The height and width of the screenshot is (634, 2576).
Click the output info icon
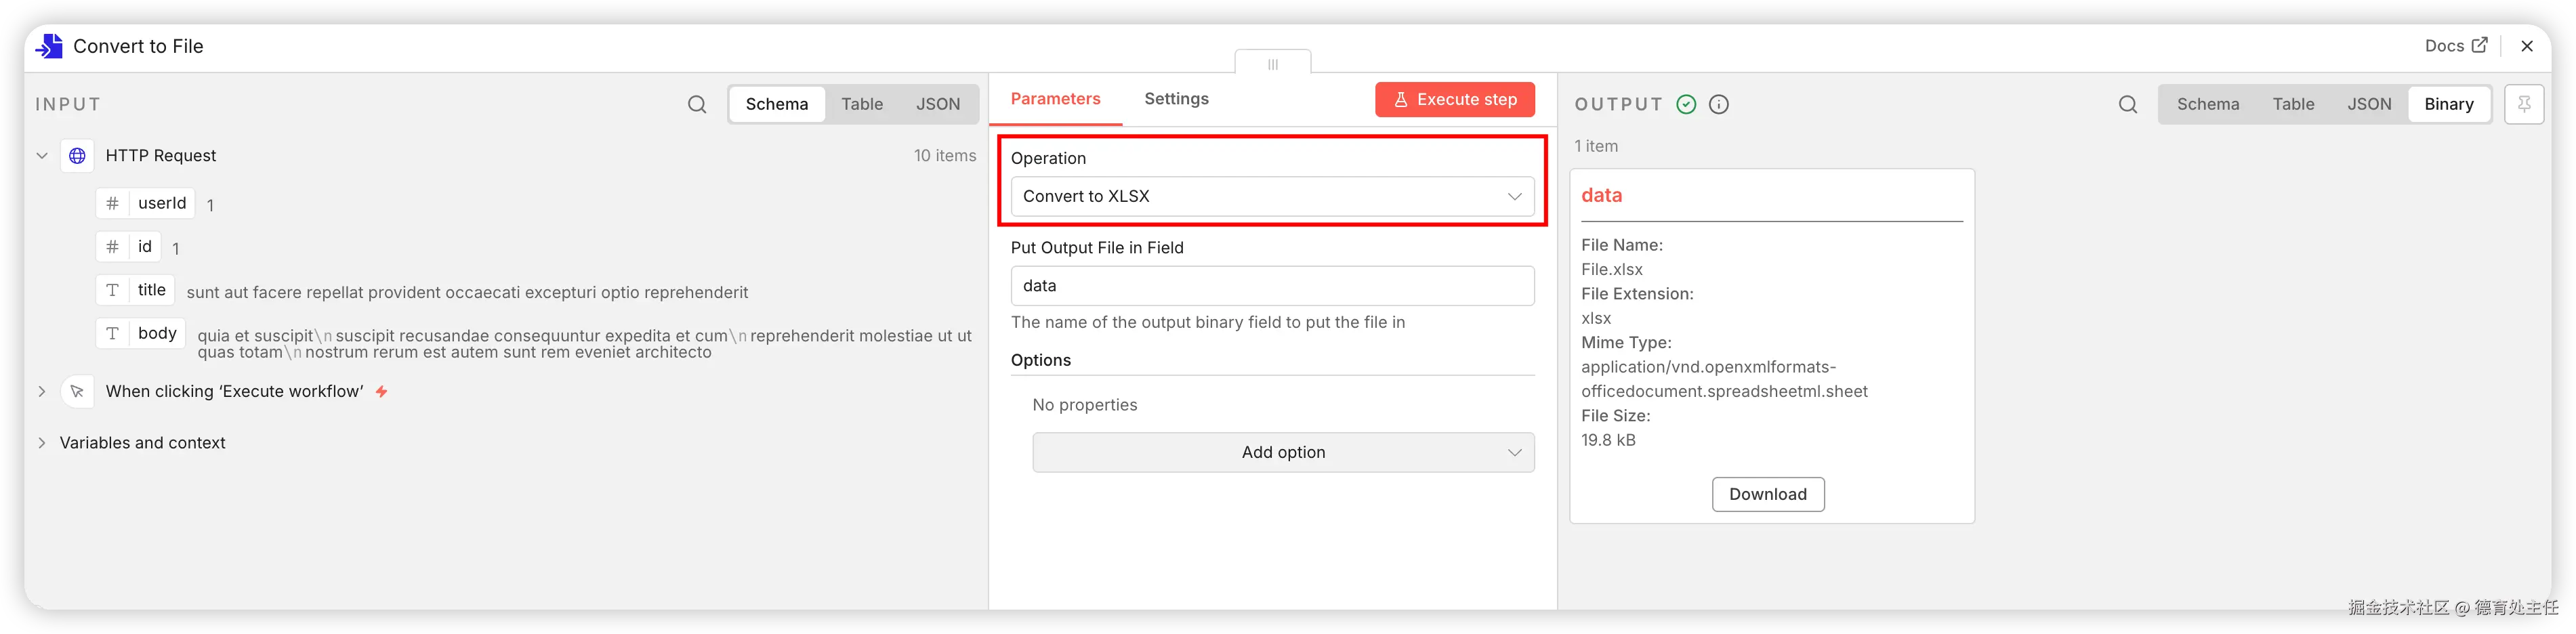[x=1719, y=104]
